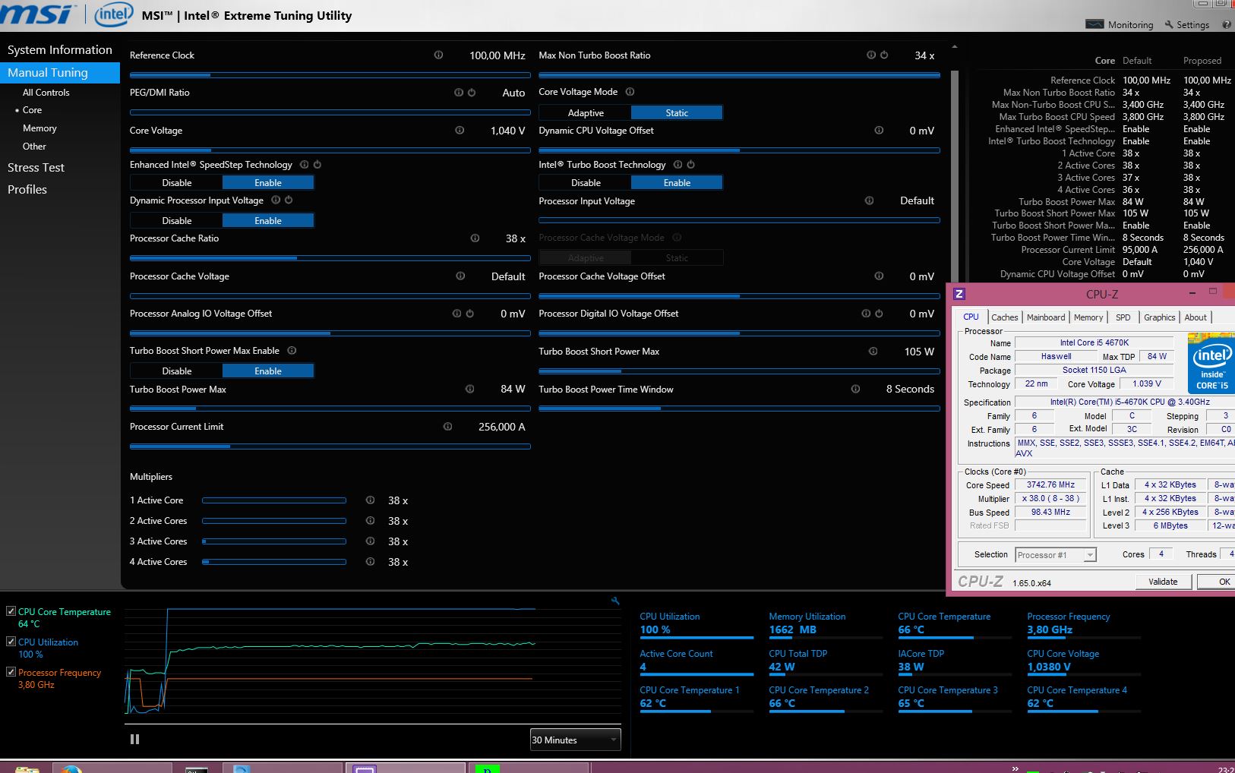
Task: Open the Reference Clock 100,00 MHz value dropdown
Action: (497, 55)
